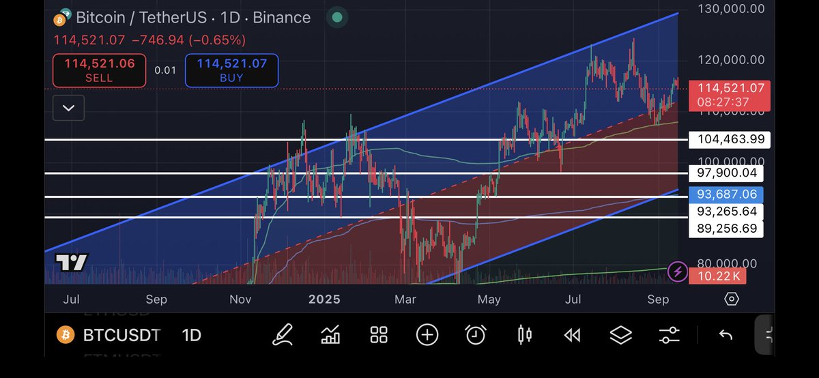This screenshot has height=378, width=819.
Task: Open BTCUSDT symbol search
Action: pos(122,335)
